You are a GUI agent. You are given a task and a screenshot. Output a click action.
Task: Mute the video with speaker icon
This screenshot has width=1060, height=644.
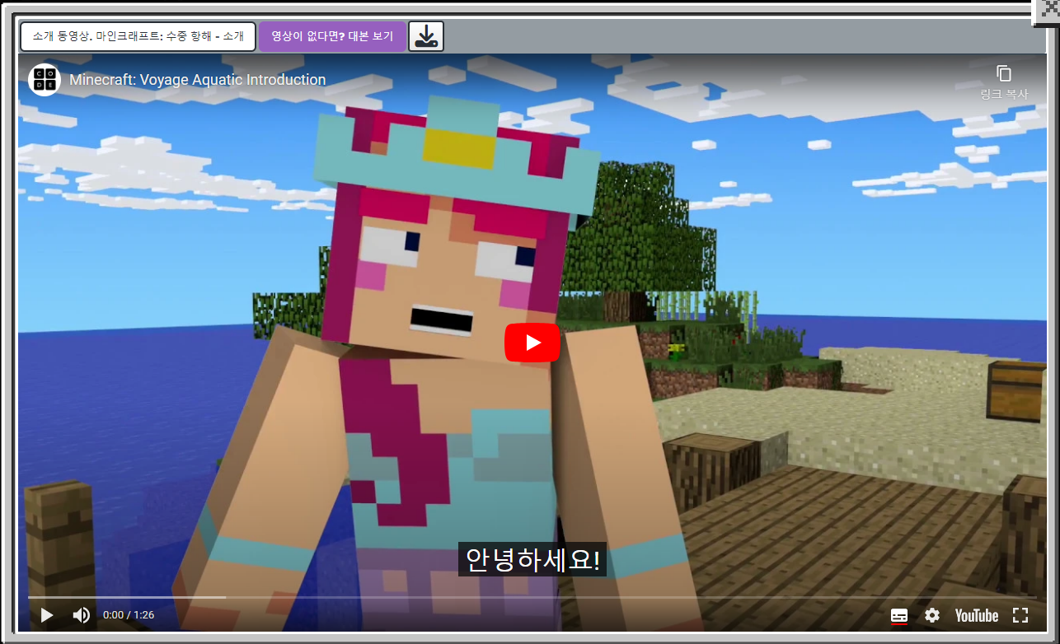click(82, 615)
